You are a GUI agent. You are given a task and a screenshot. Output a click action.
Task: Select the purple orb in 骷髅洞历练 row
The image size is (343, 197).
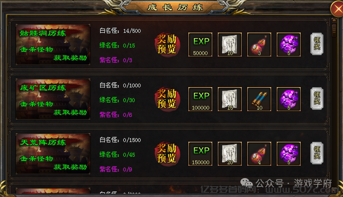(289, 45)
